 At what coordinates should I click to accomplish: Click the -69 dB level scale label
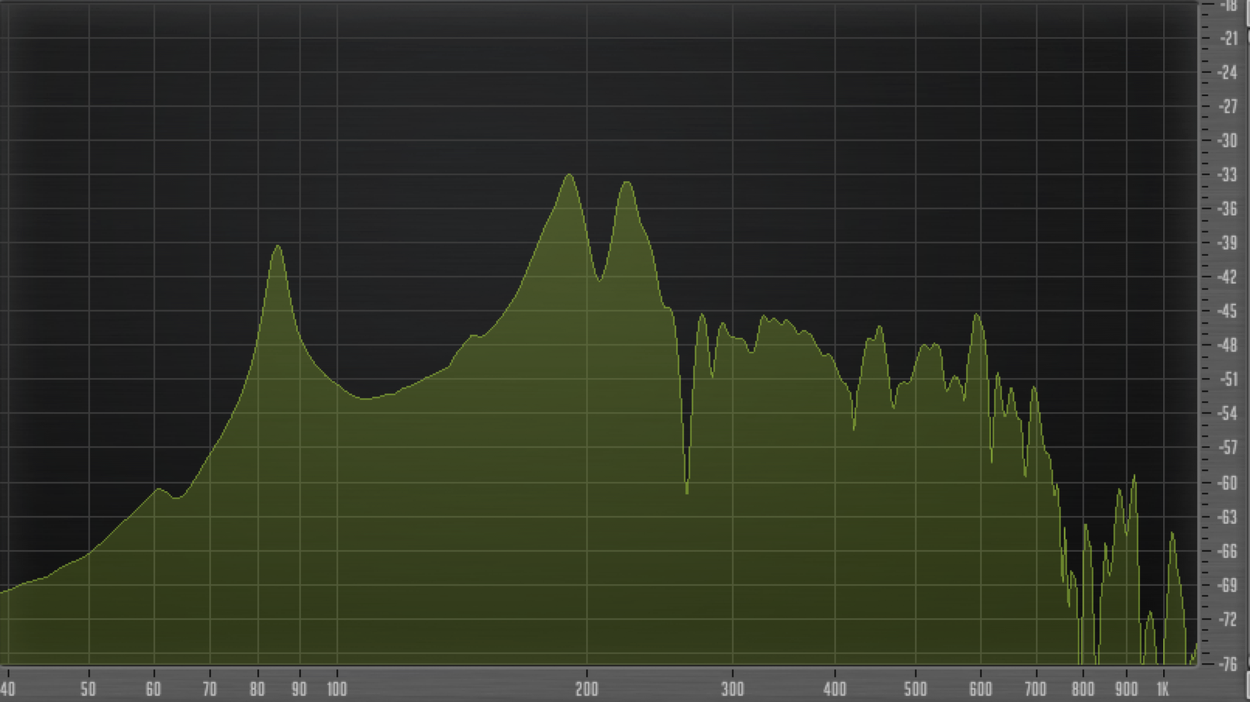point(1228,585)
